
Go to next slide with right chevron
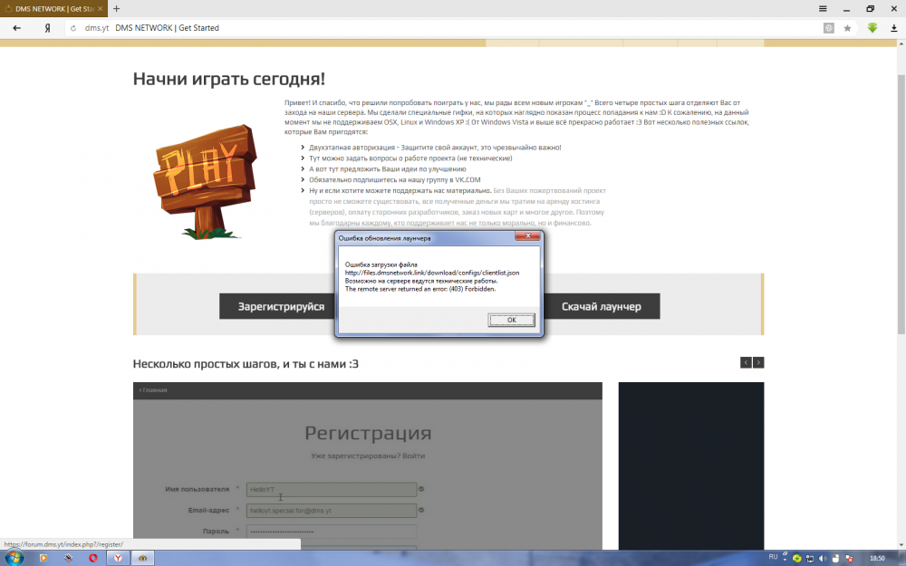(758, 362)
